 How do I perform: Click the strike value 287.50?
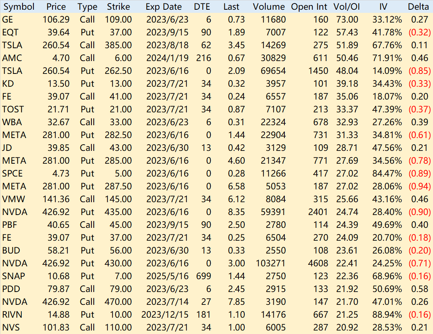tap(118, 186)
